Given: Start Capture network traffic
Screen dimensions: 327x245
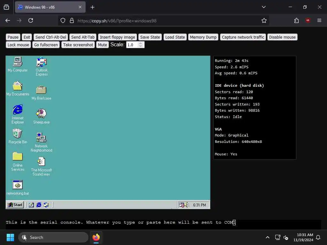Looking at the screenshot, I should [243, 37].
